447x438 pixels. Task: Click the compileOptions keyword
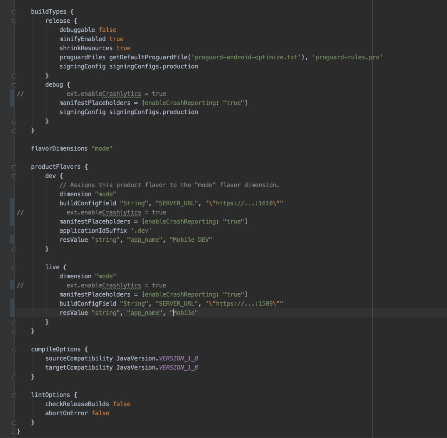click(x=56, y=349)
